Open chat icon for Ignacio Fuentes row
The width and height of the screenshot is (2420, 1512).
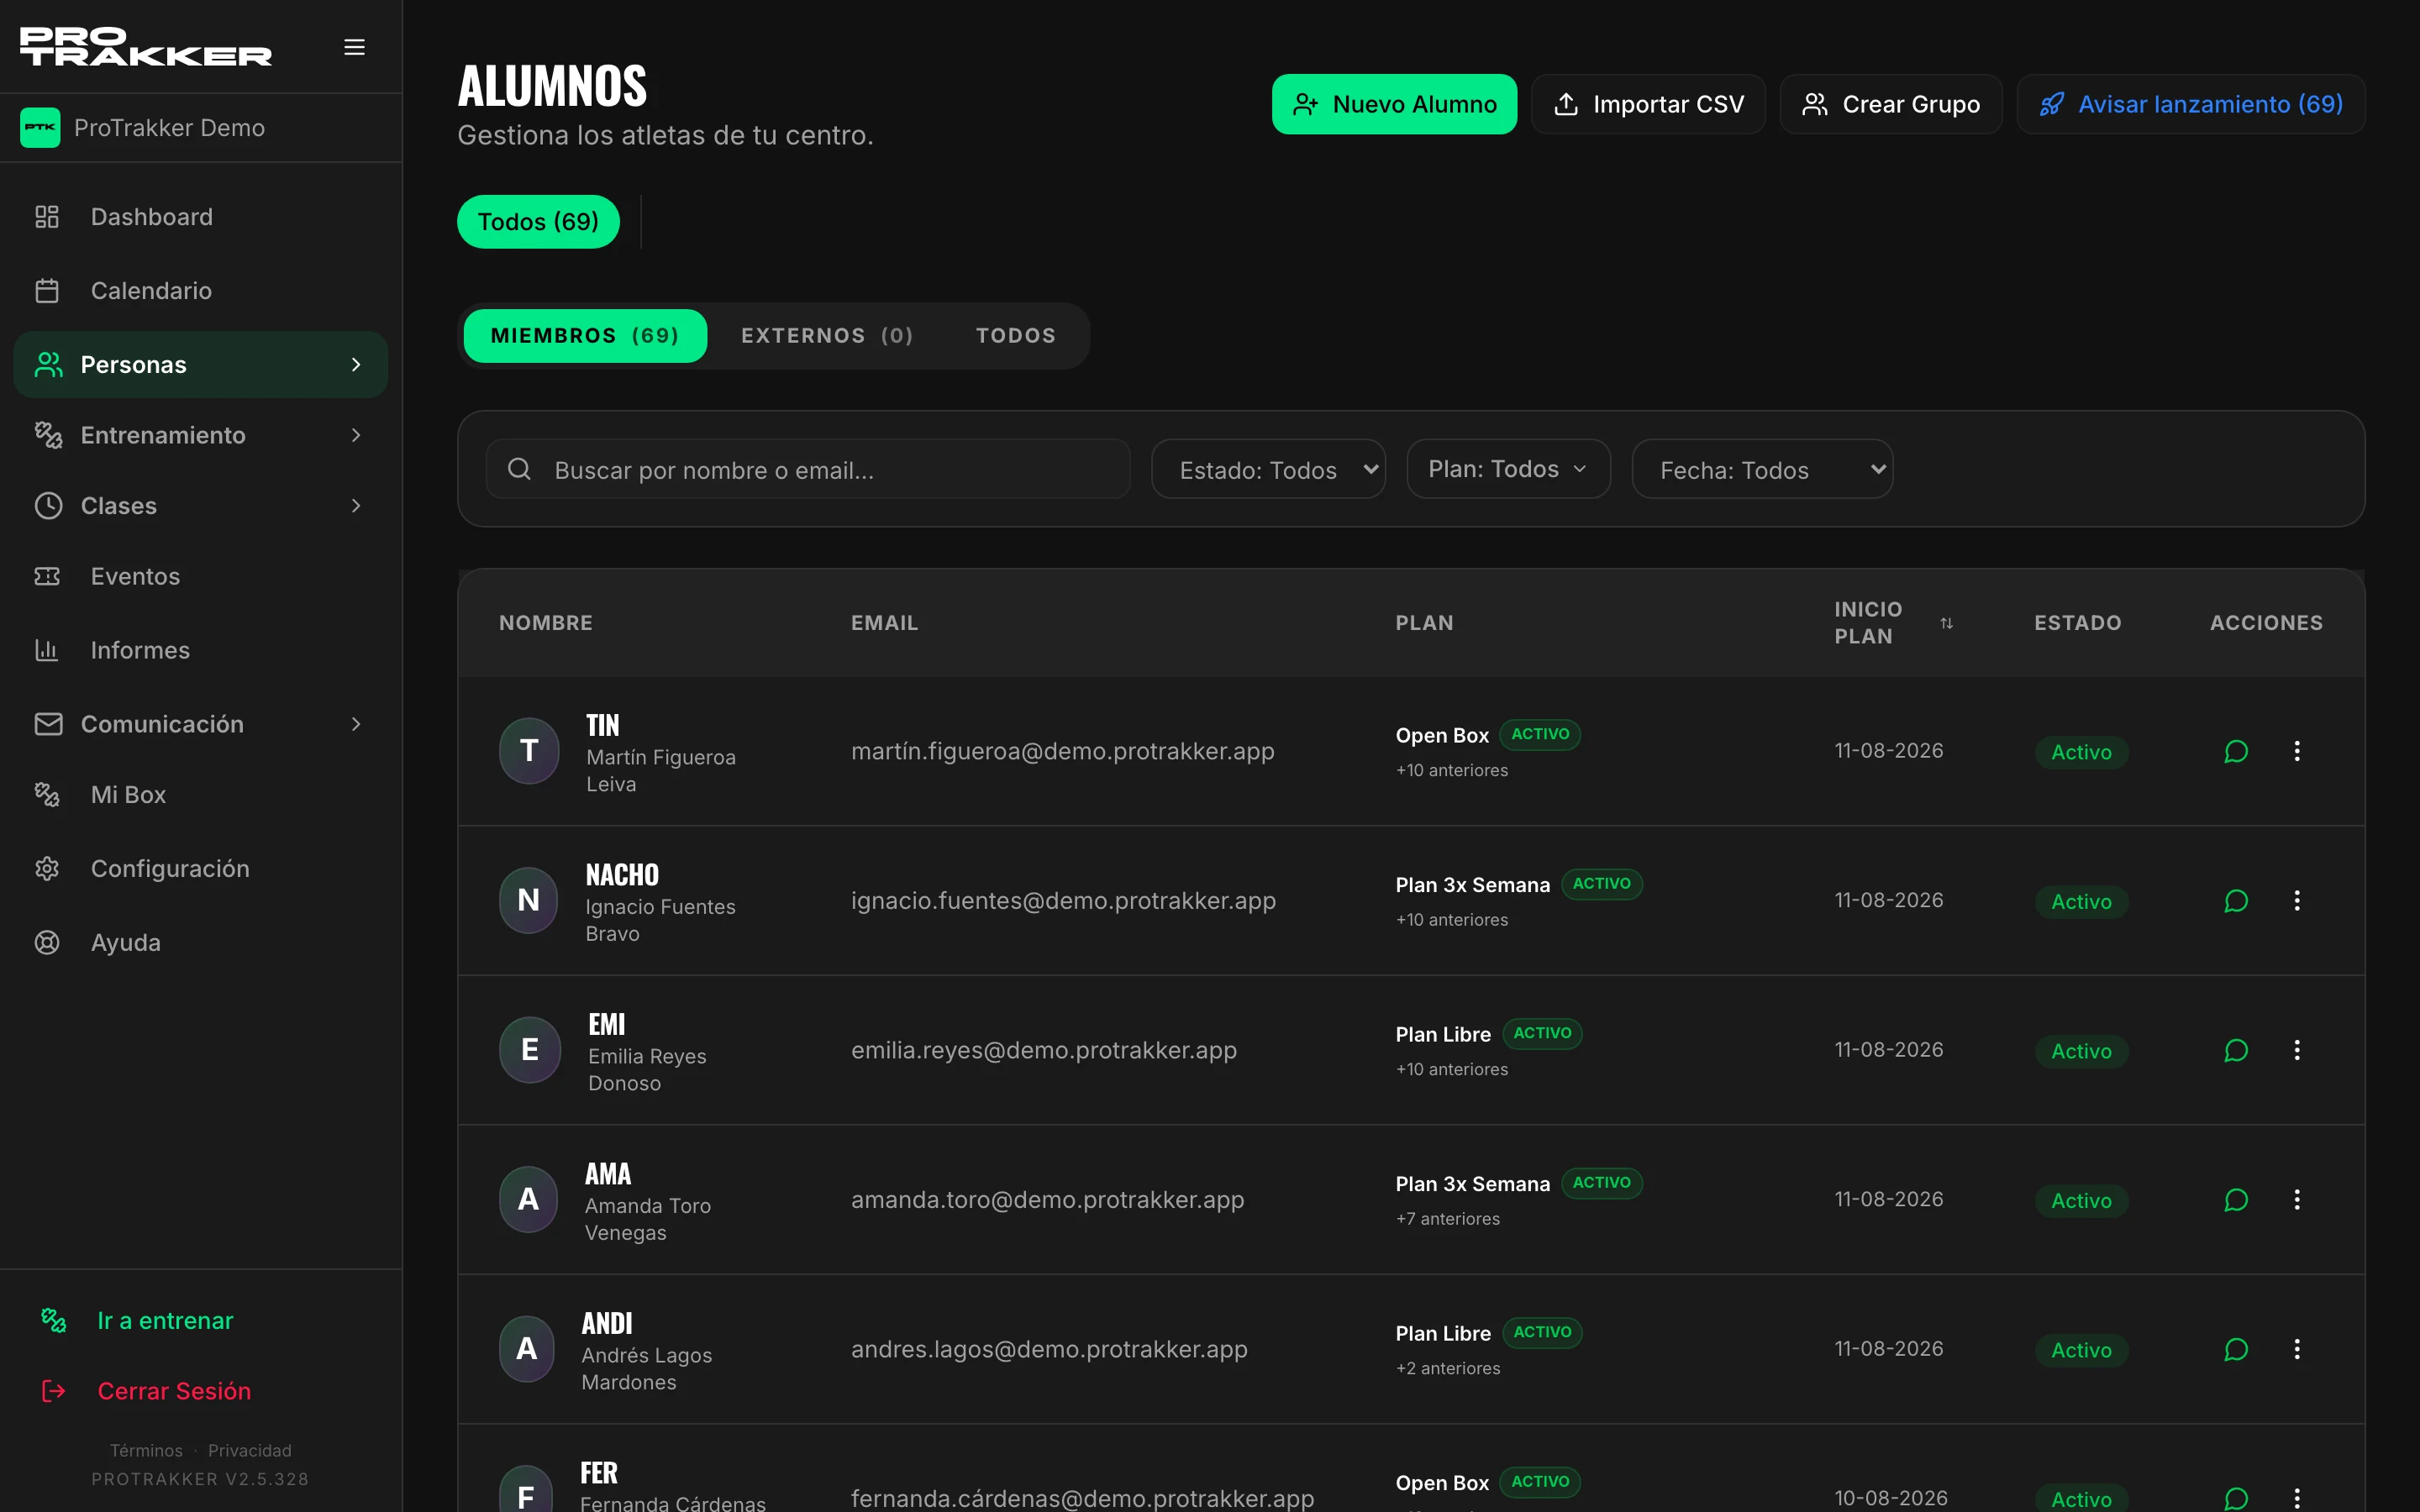[2236, 901]
